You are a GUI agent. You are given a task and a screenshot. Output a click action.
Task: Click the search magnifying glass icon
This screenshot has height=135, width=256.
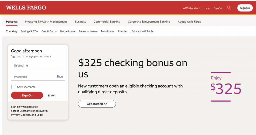pos(229,8)
